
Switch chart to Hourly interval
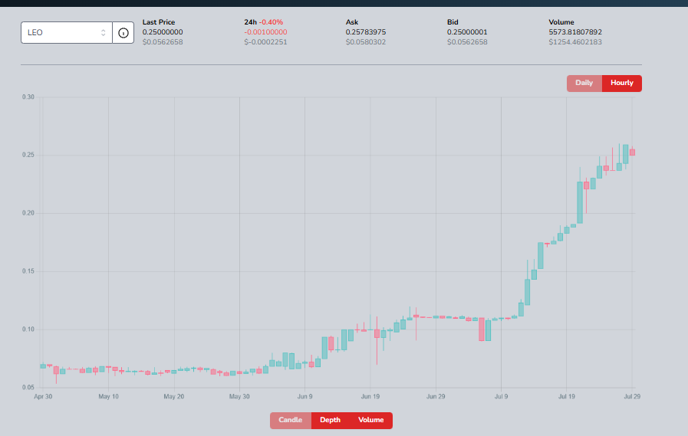pyautogui.click(x=622, y=84)
